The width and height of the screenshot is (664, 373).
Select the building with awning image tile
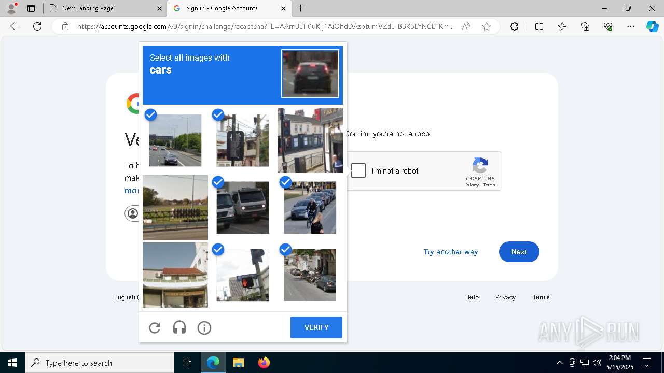(x=175, y=275)
